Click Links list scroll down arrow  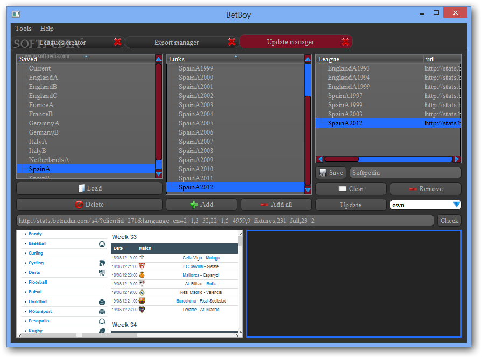tap(308, 190)
